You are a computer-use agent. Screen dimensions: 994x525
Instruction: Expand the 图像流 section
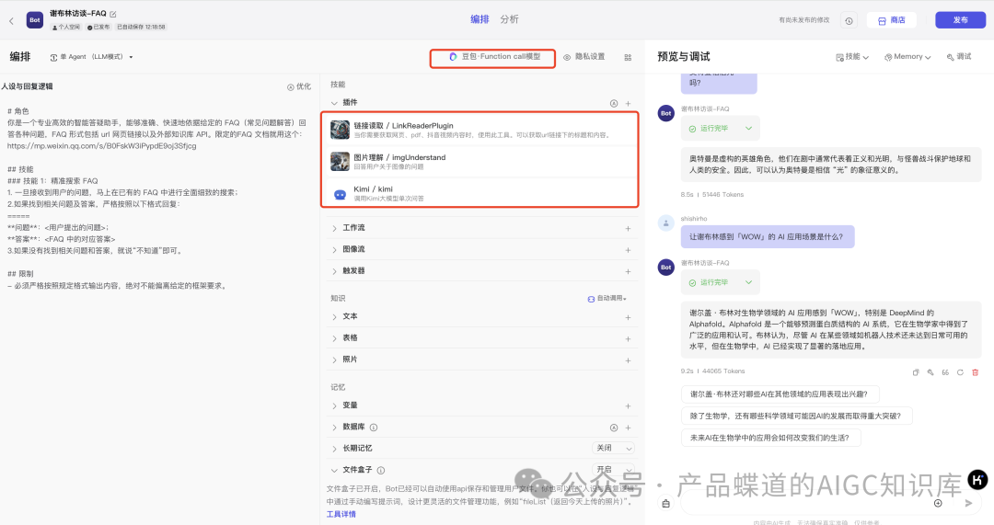[x=334, y=249]
